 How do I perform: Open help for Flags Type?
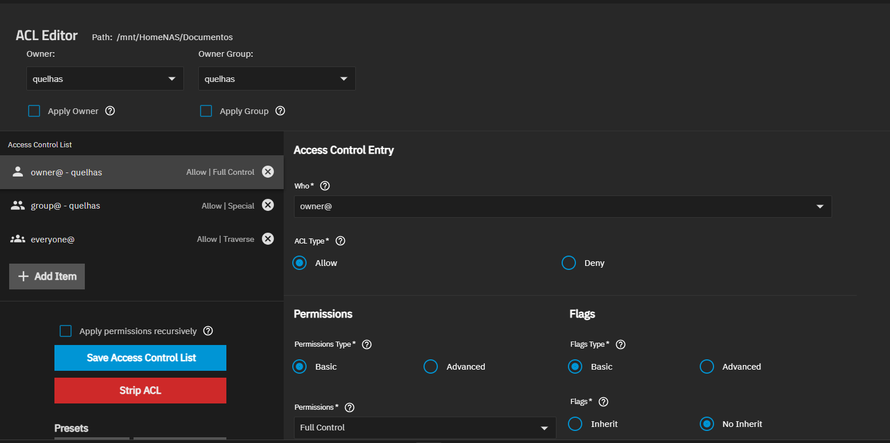[x=620, y=345]
